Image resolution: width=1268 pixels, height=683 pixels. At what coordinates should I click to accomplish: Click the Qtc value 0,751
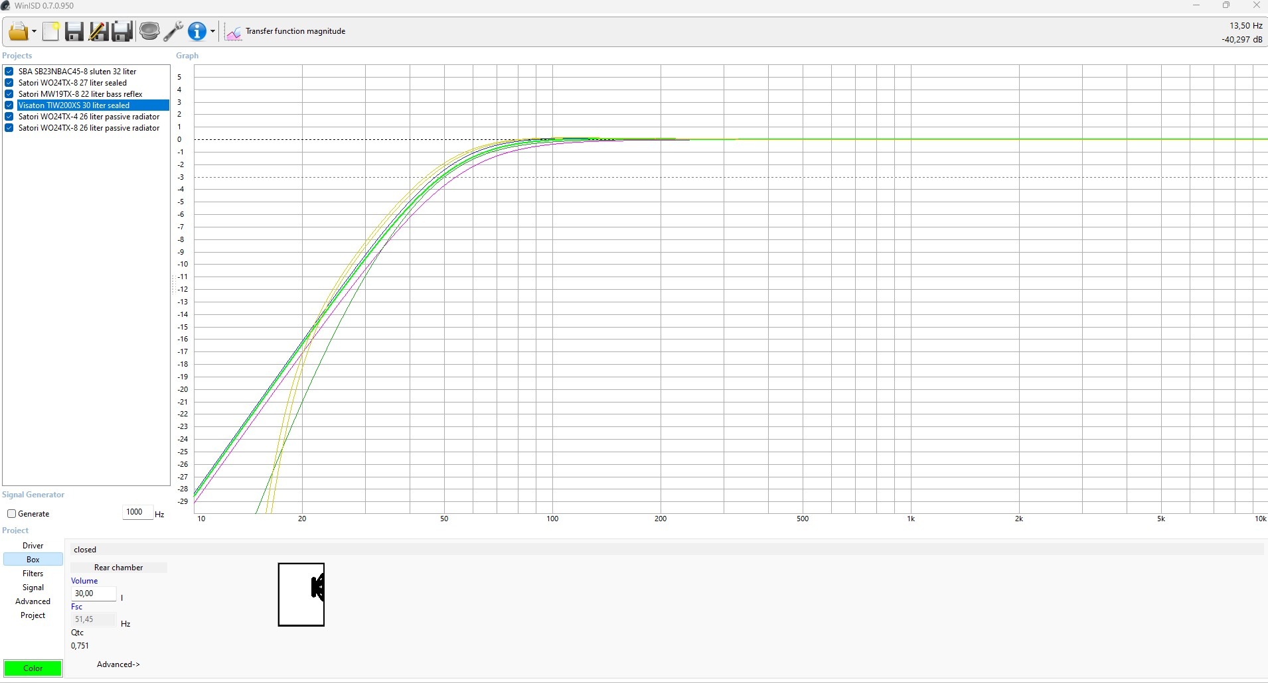tap(80, 646)
